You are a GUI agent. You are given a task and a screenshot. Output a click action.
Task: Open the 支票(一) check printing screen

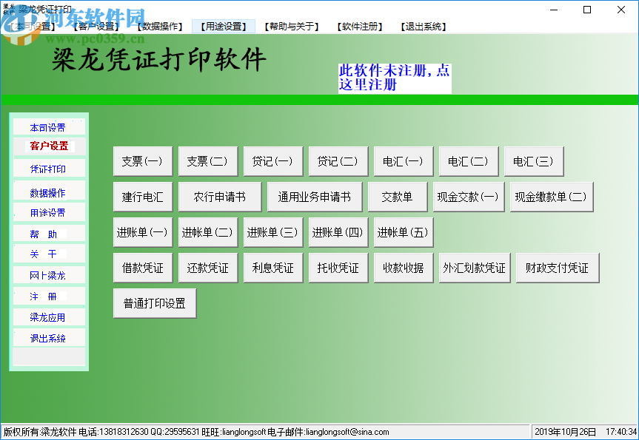coord(142,160)
